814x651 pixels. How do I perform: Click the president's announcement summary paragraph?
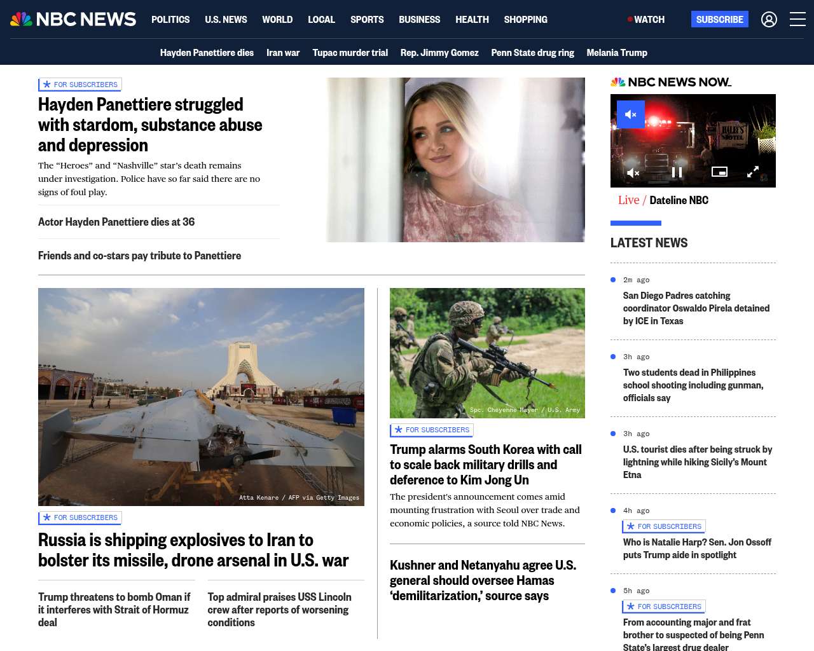(485, 510)
